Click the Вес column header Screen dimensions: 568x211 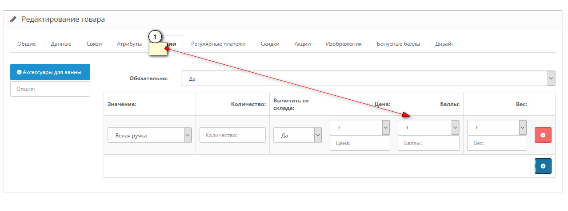pos(522,105)
